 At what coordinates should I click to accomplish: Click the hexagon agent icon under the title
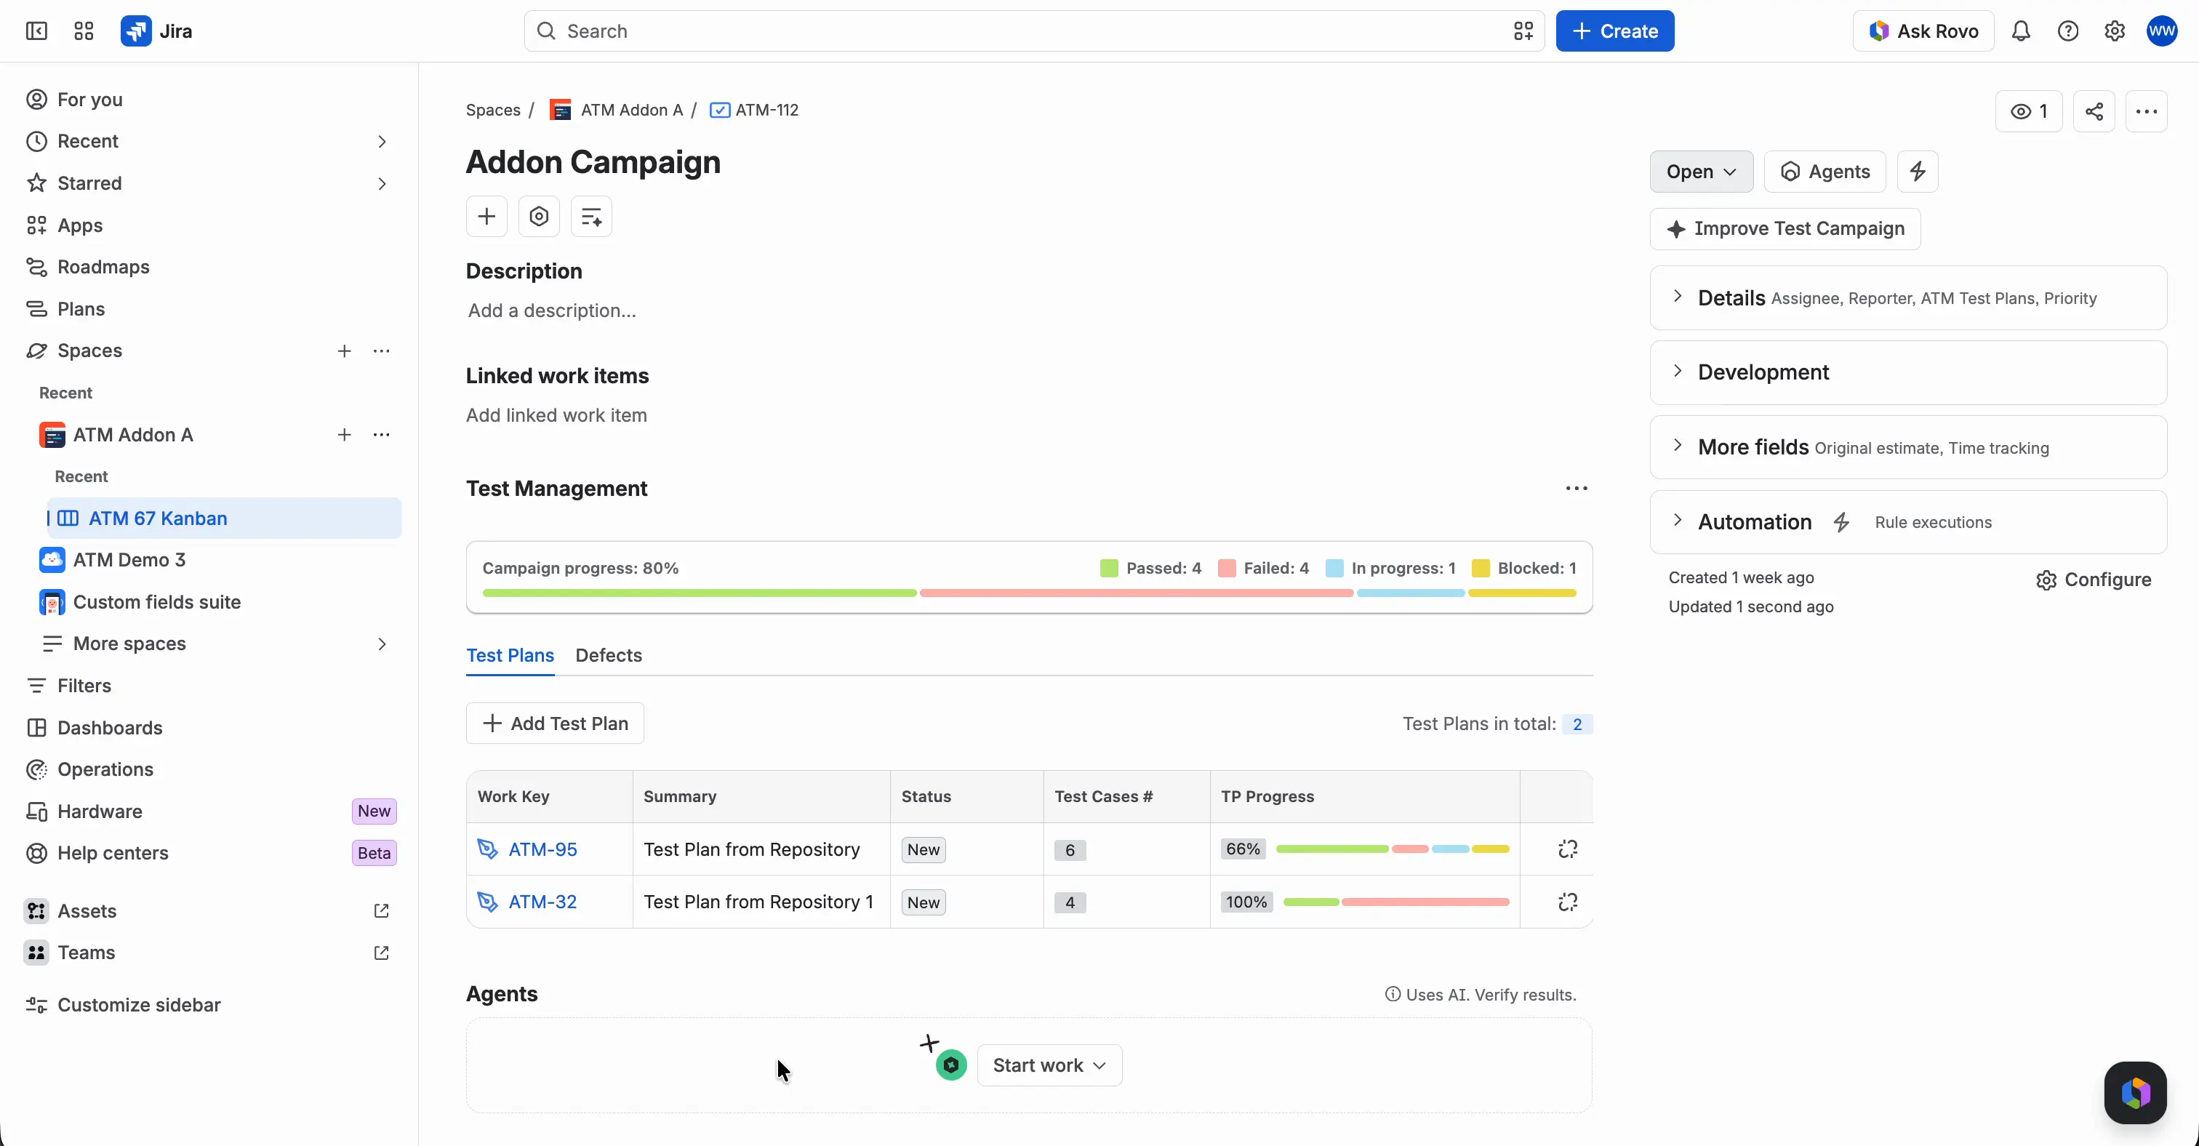(539, 217)
